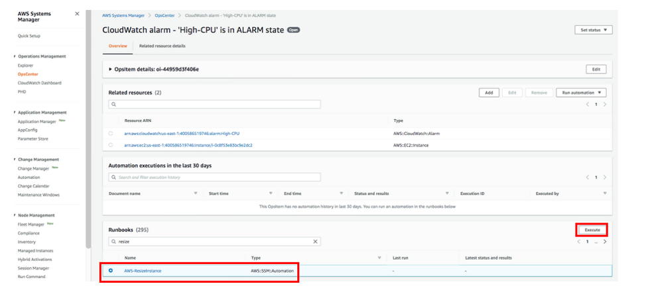Open Change Calendar in sidebar

(x=33, y=186)
